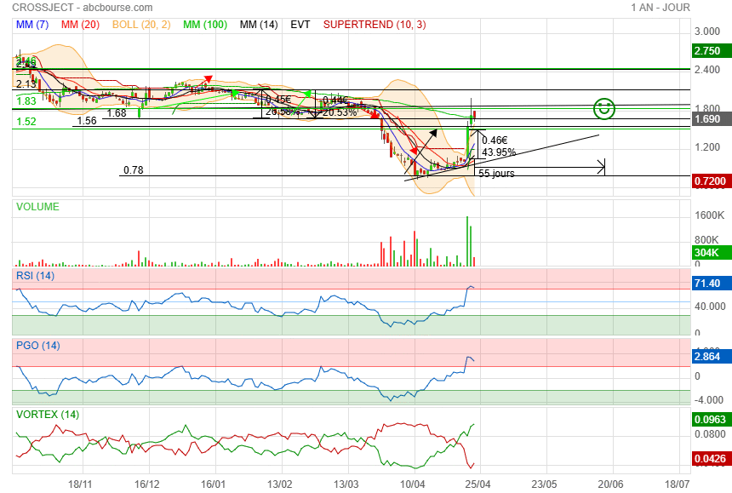The width and height of the screenshot is (732, 493).
Task: Click the 16/01 date label
Action: point(214,484)
